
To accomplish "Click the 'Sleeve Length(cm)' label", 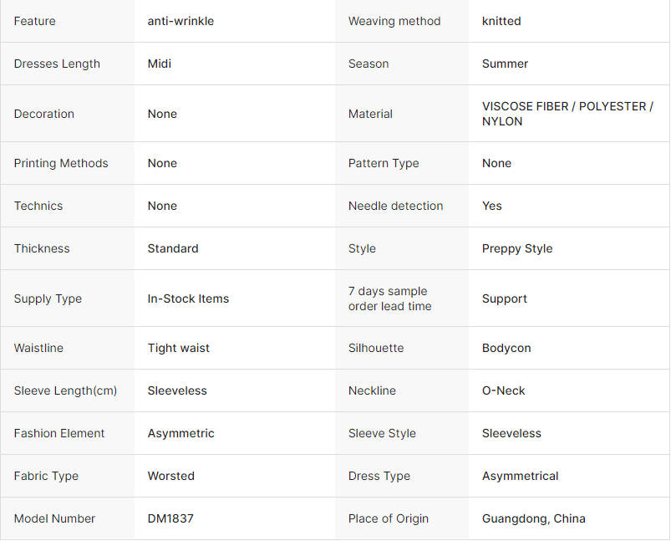I will click(x=65, y=390).
